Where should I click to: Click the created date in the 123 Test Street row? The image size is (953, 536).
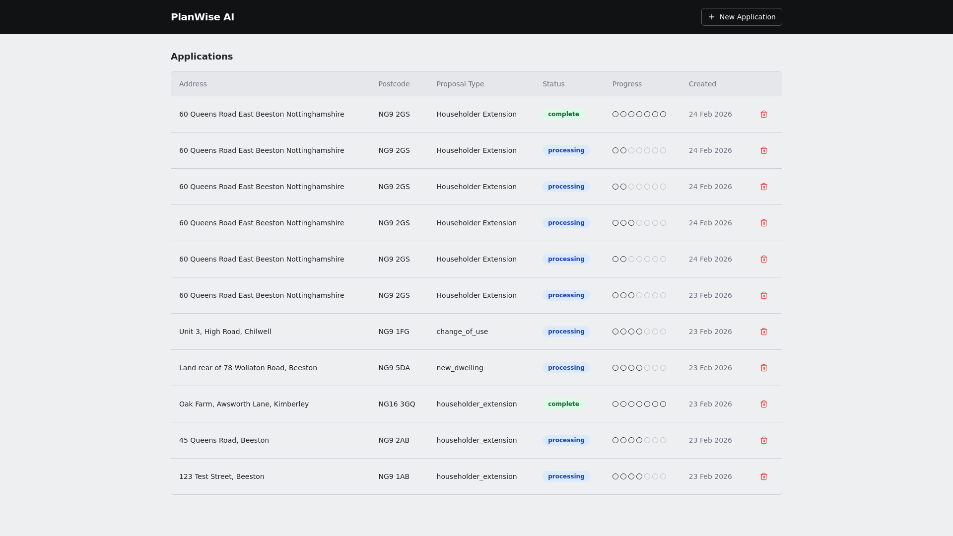click(710, 476)
